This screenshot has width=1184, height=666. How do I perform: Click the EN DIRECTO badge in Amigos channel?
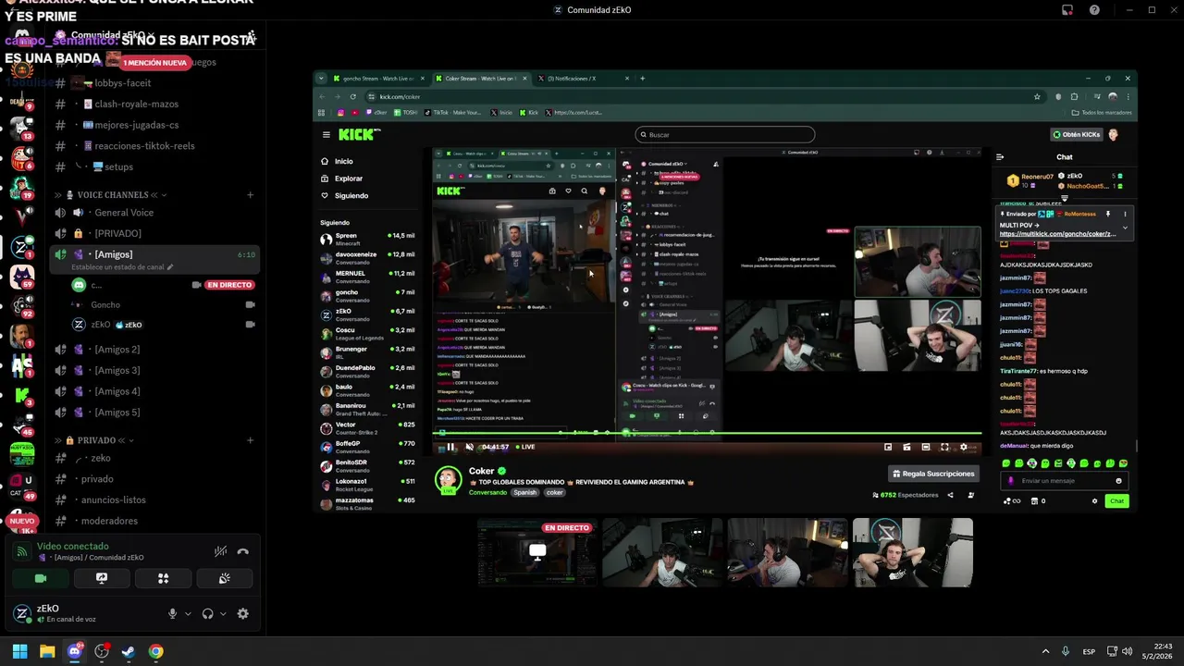(228, 285)
